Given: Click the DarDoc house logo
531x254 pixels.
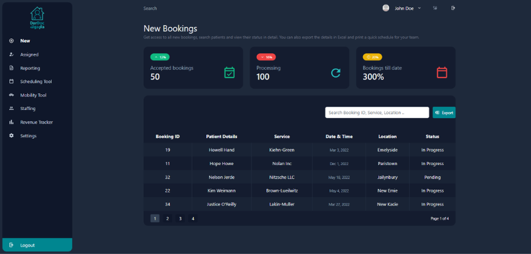Looking at the screenshot, I should tap(37, 18).
